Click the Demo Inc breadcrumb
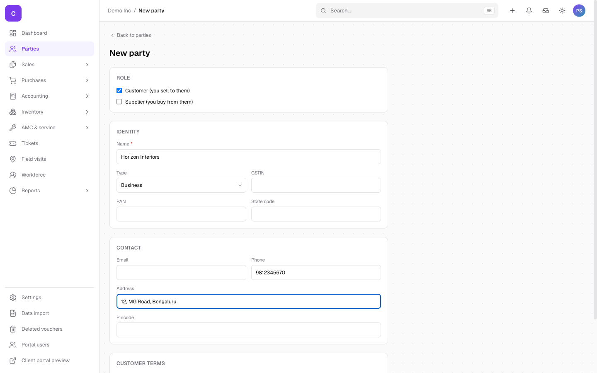The height and width of the screenshot is (373, 597). [x=119, y=11]
